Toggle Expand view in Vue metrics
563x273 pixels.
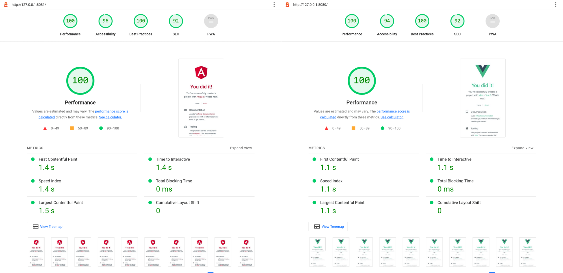522,148
